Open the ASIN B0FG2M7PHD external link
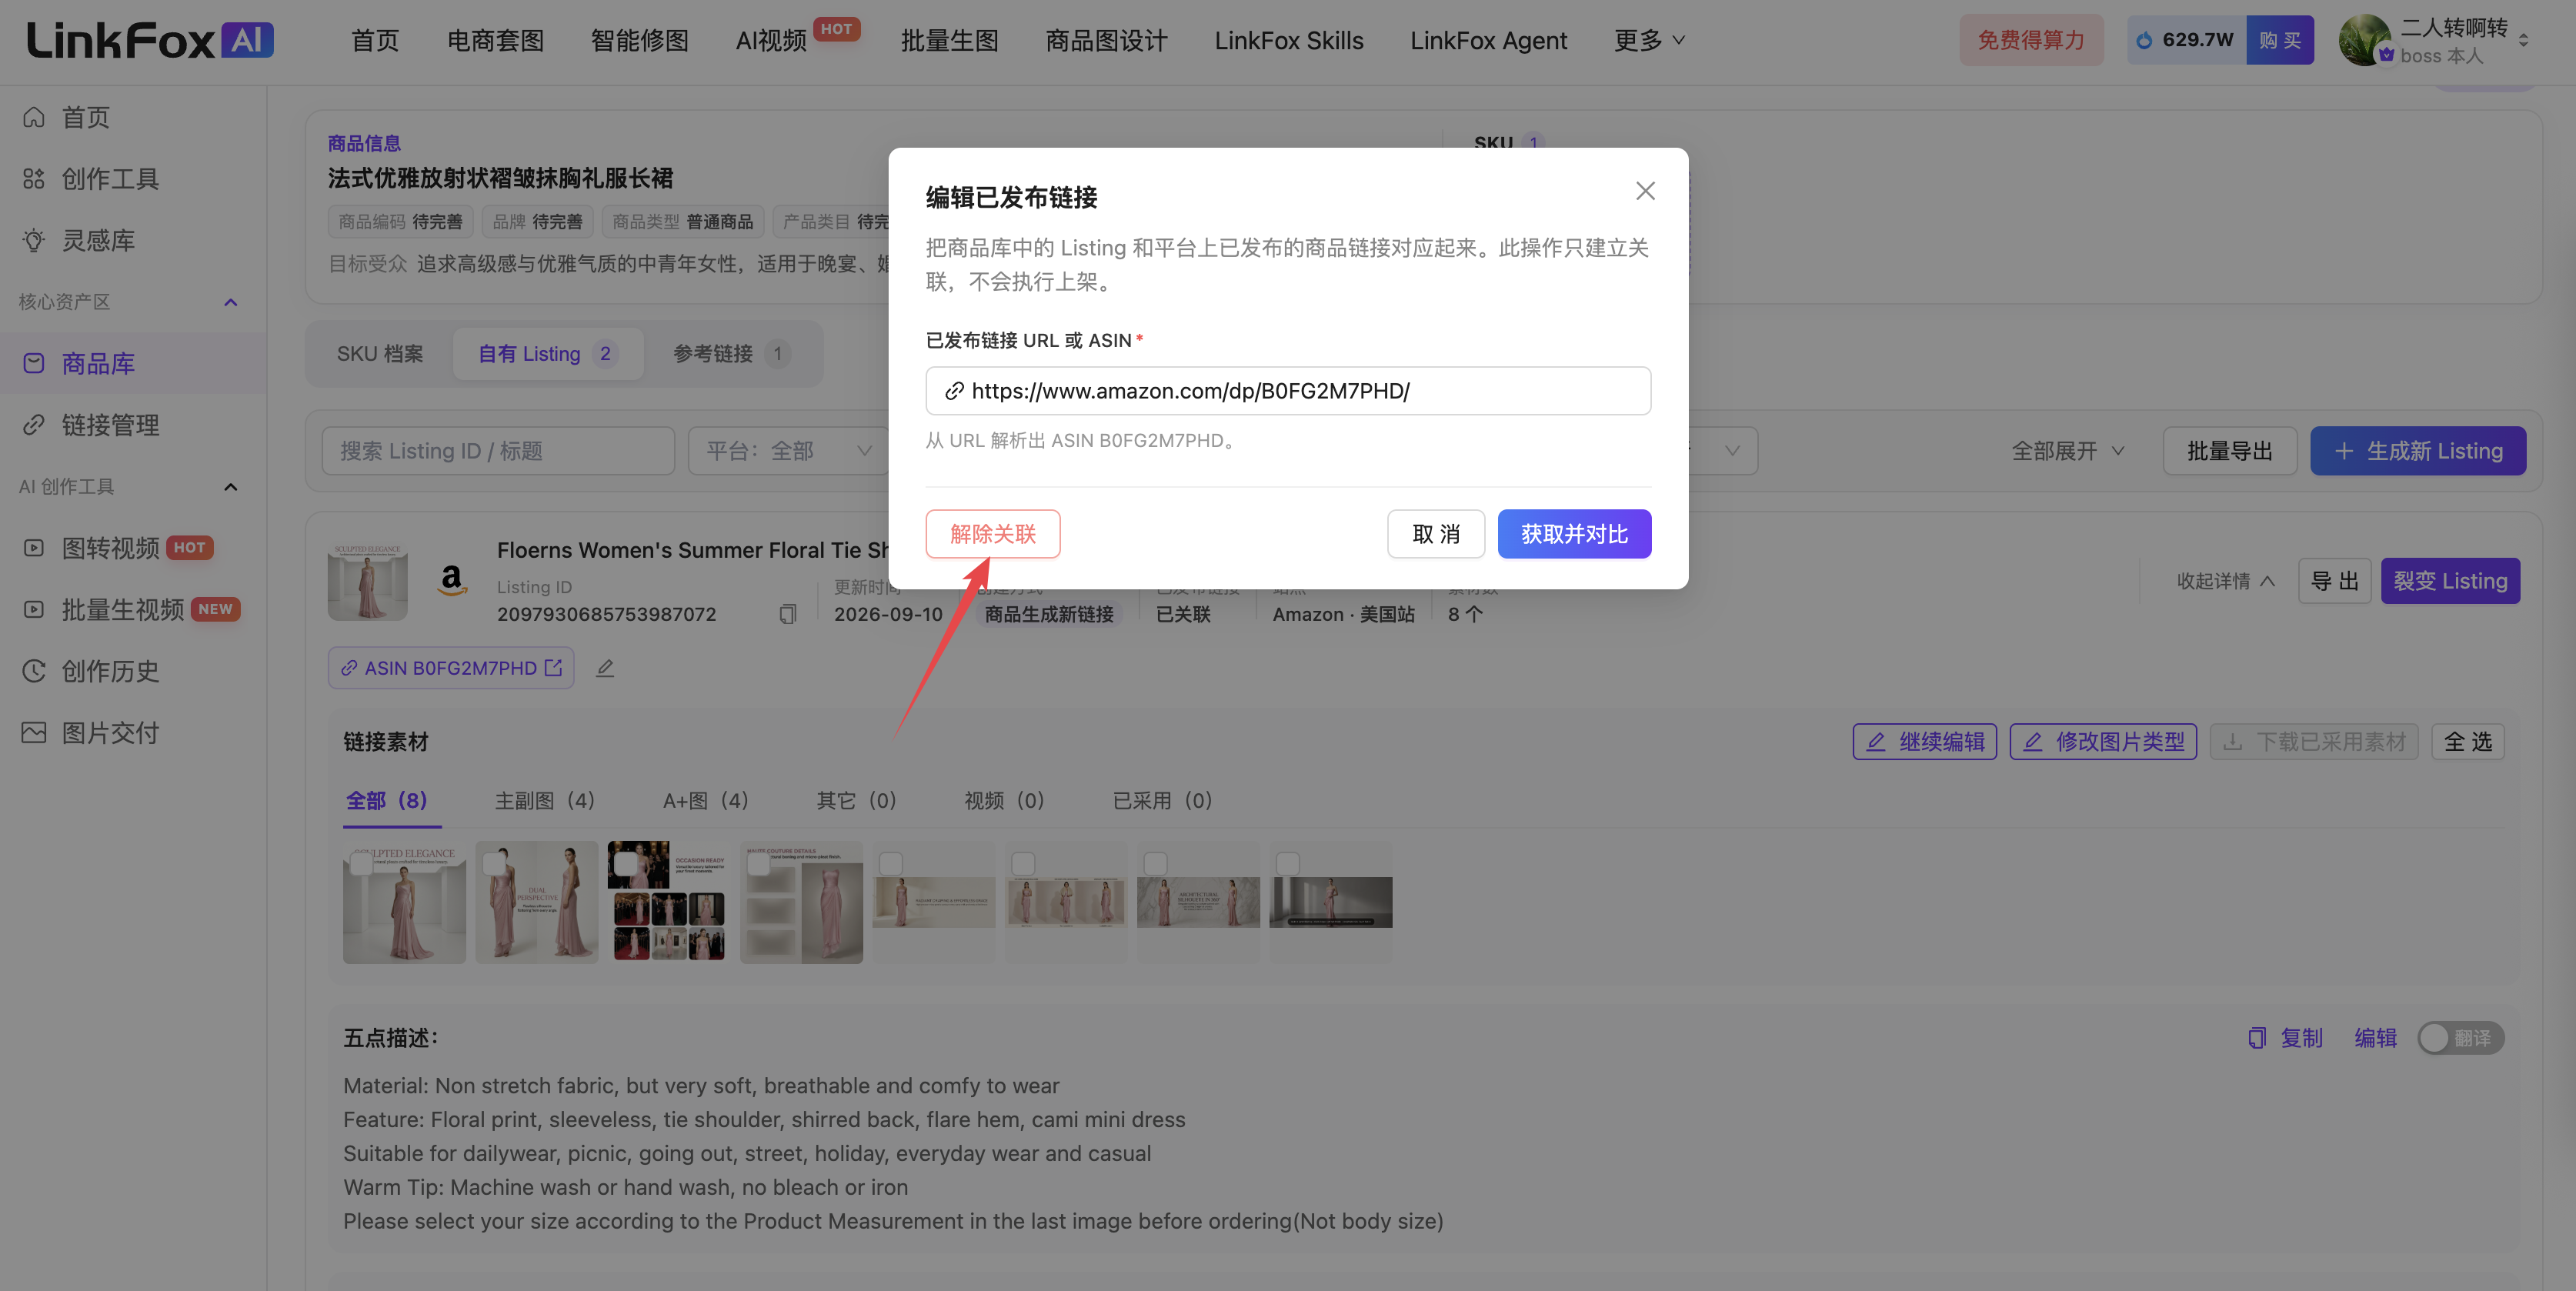The height and width of the screenshot is (1291, 2576). [x=451, y=668]
